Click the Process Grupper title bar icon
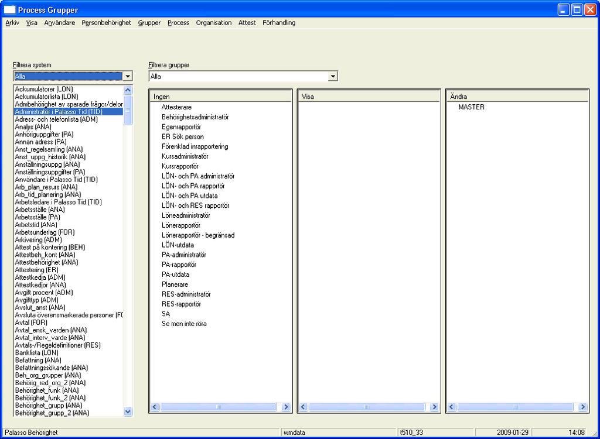Screen dimensions: 600x439 [9, 10]
